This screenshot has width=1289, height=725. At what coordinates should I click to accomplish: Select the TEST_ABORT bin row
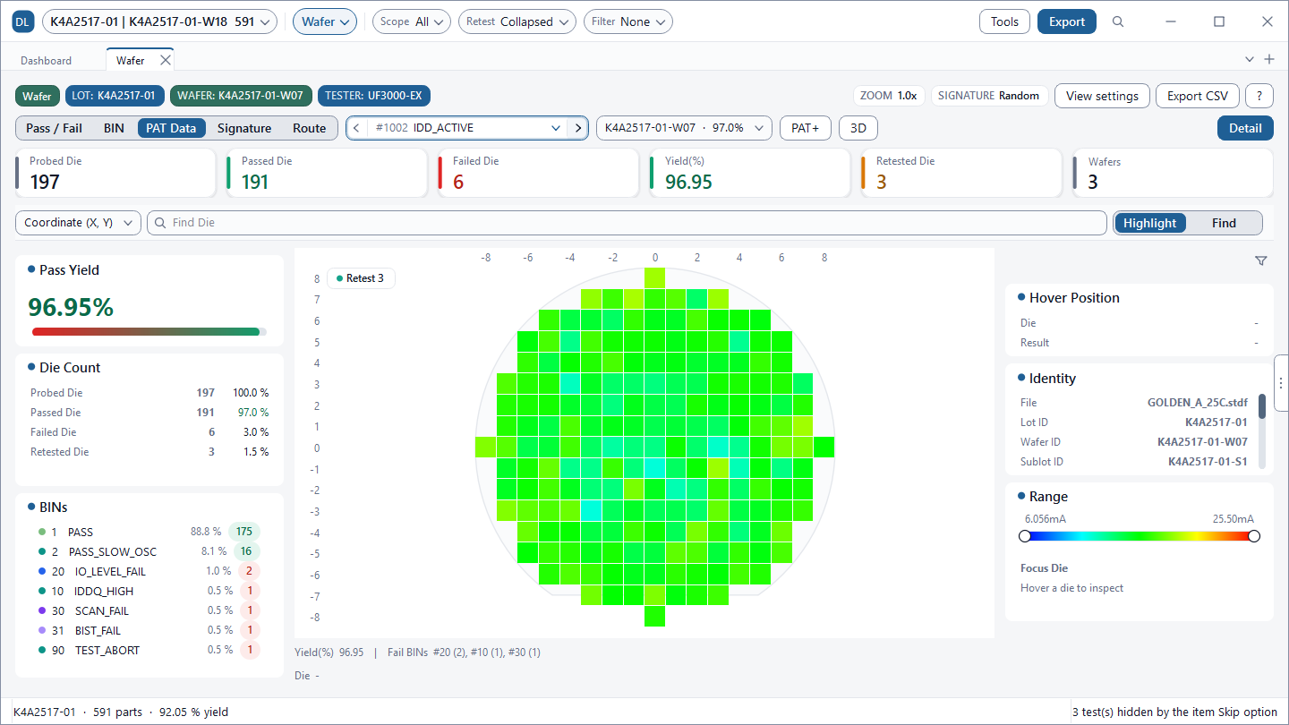pyautogui.click(x=149, y=650)
